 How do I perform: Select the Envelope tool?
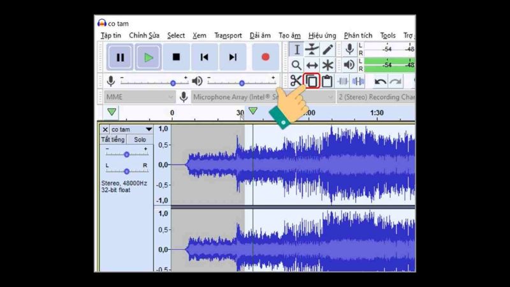tap(312, 50)
